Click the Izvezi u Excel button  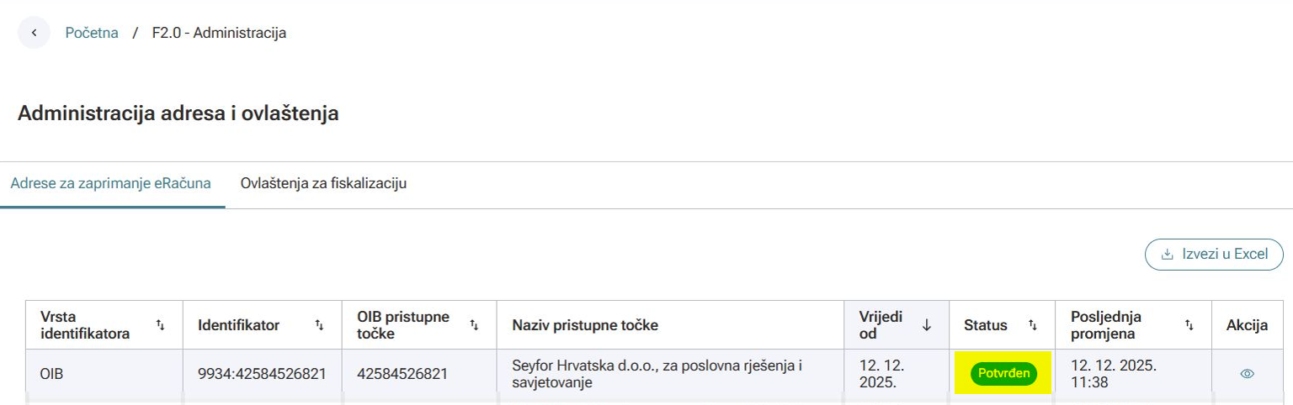coord(1214,255)
